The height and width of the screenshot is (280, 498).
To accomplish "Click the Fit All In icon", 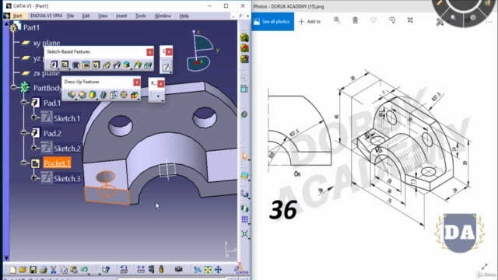I will coord(208,270).
